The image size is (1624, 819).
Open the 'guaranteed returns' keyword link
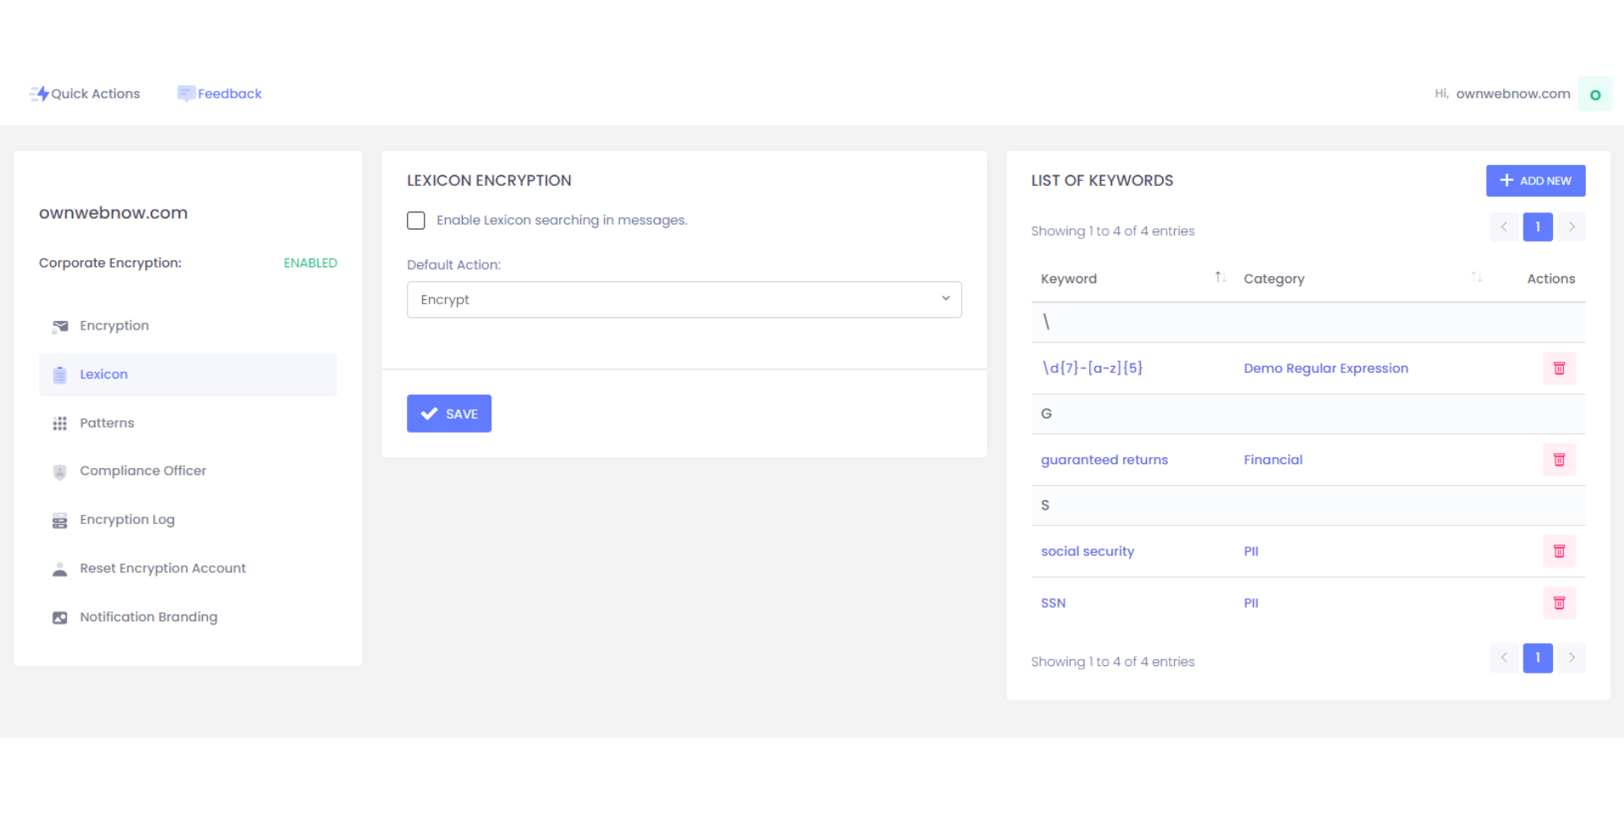tap(1104, 460)
